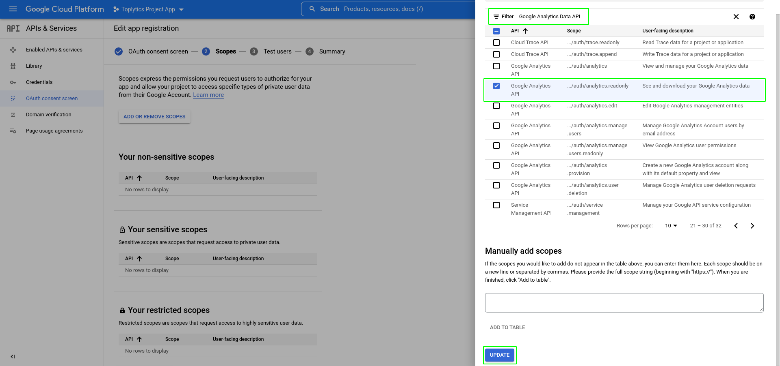
Task: Click the OAuth consent screen sidebar icon
Action: tap(13, 98)
